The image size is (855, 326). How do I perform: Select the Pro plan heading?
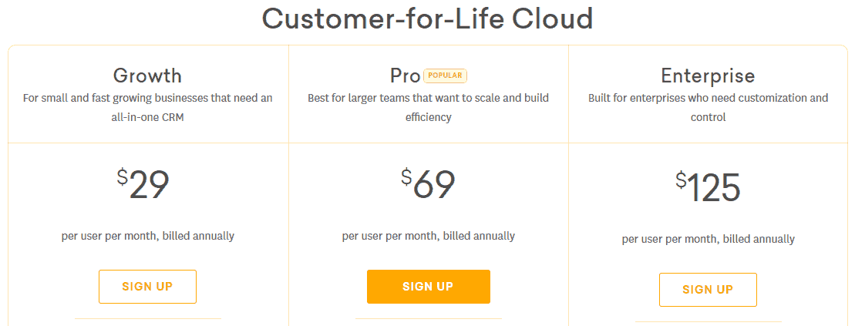click(x=406, y=76)
